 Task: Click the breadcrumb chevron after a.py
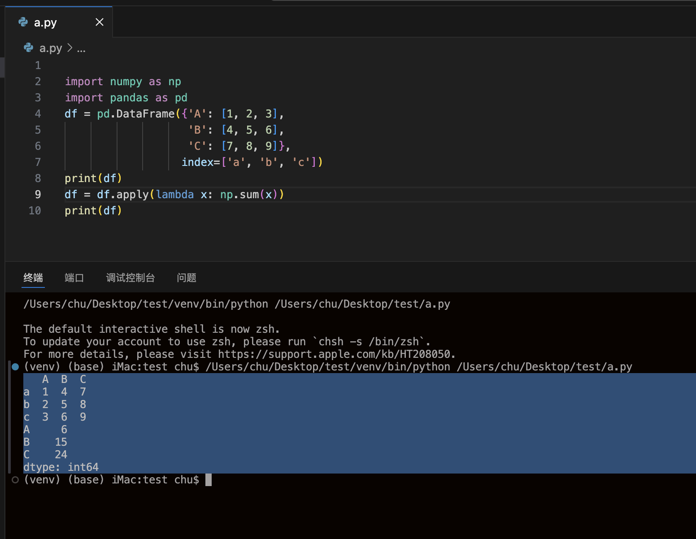[x=70, y=48]
